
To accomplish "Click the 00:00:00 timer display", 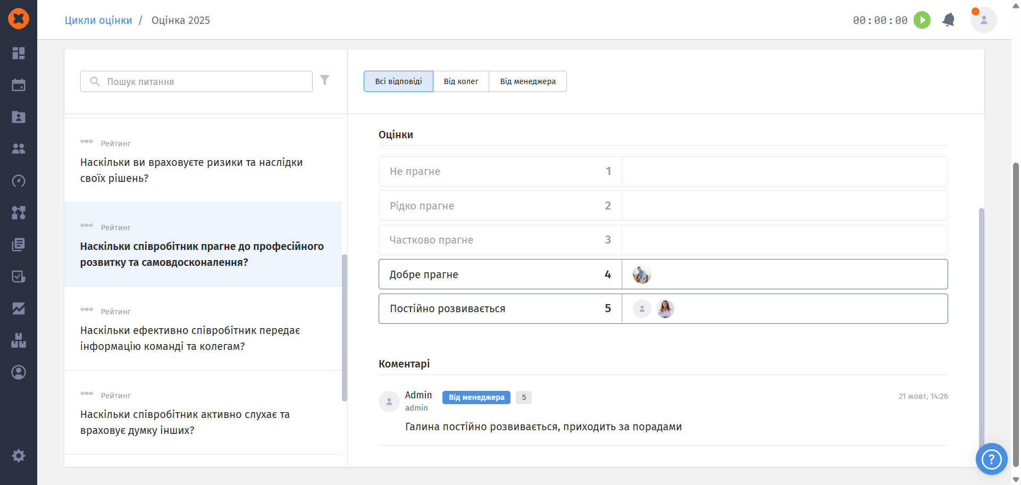I will click(x=880, y=20).
